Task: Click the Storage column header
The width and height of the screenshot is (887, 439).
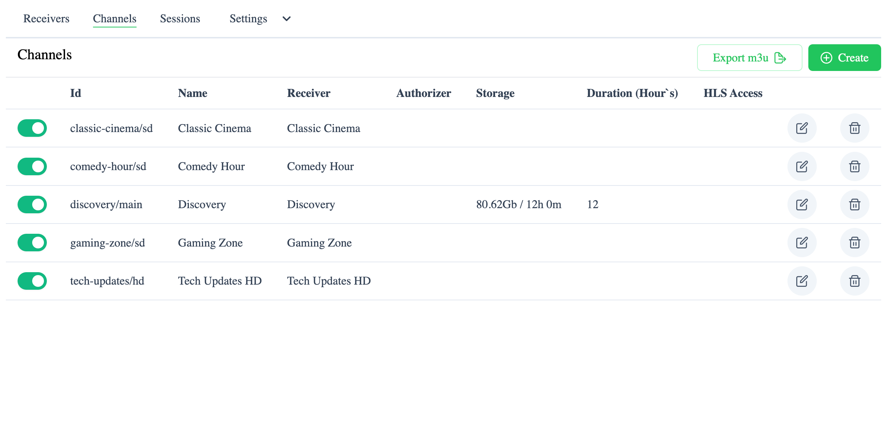Action: tap(495, 93)
